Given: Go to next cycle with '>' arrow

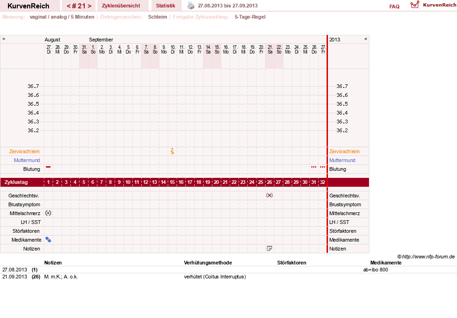Looking at the screenshot, I should [89, 6].
